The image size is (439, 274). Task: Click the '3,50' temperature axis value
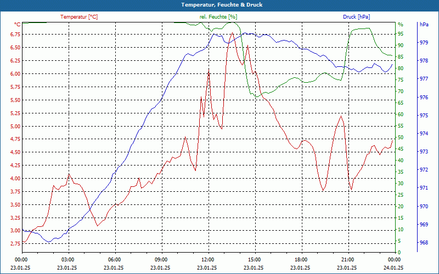(x=15, y=204)
